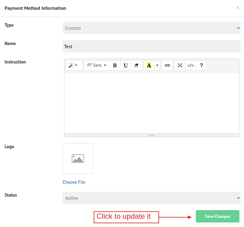Open the Status dropdown showing Active
Image resolution: width=244 pixels, height=227 pixels.
[152, 198]
